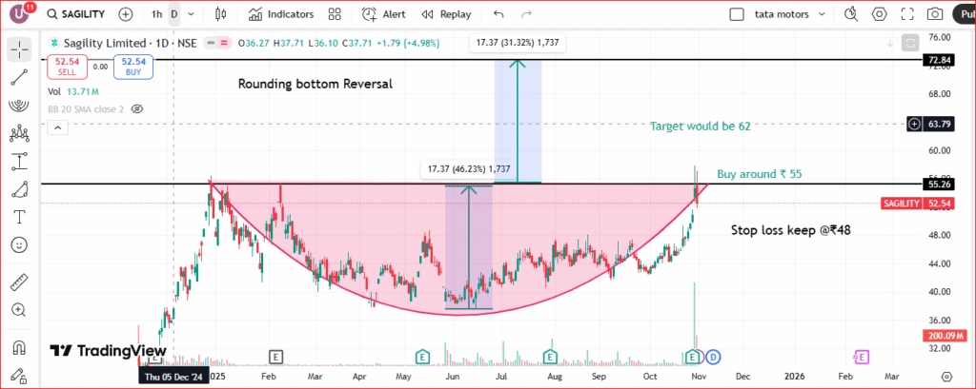Take a chart snapshot with camera icon
976x389 pixels.
(936, 14)
